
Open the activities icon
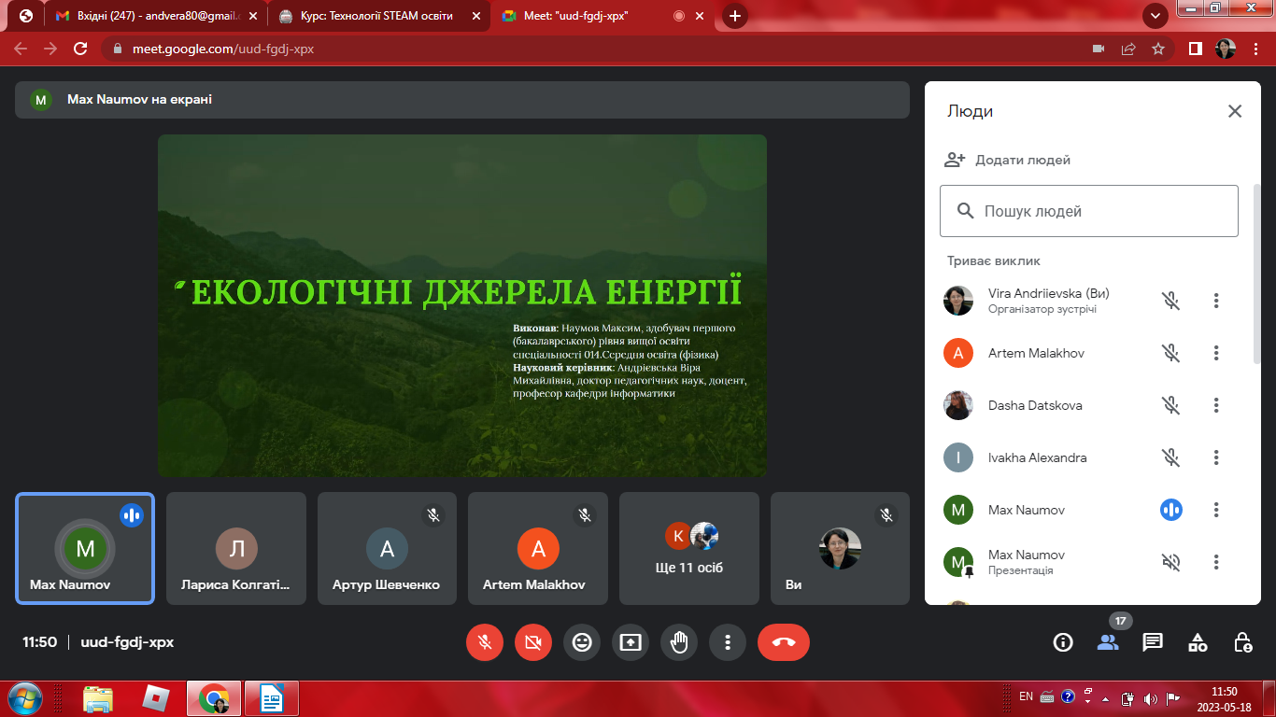point(1198,642)
